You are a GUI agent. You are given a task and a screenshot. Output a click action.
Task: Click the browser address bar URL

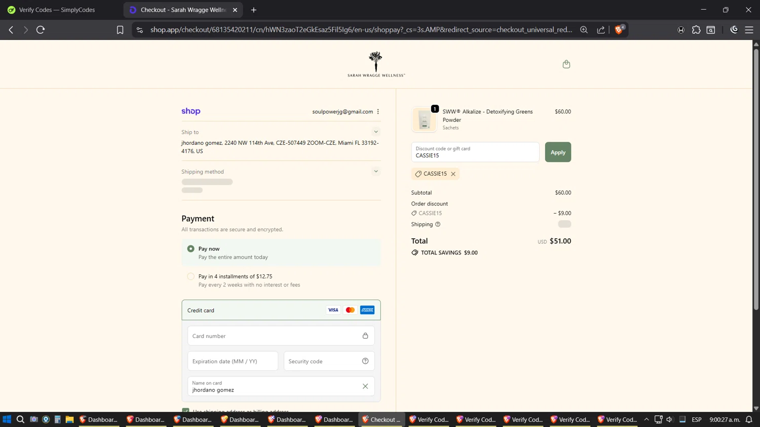click(x=361, y=30)
